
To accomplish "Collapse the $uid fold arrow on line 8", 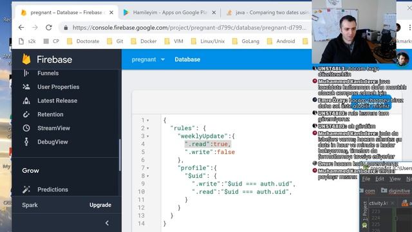I will tap(147, 176).
